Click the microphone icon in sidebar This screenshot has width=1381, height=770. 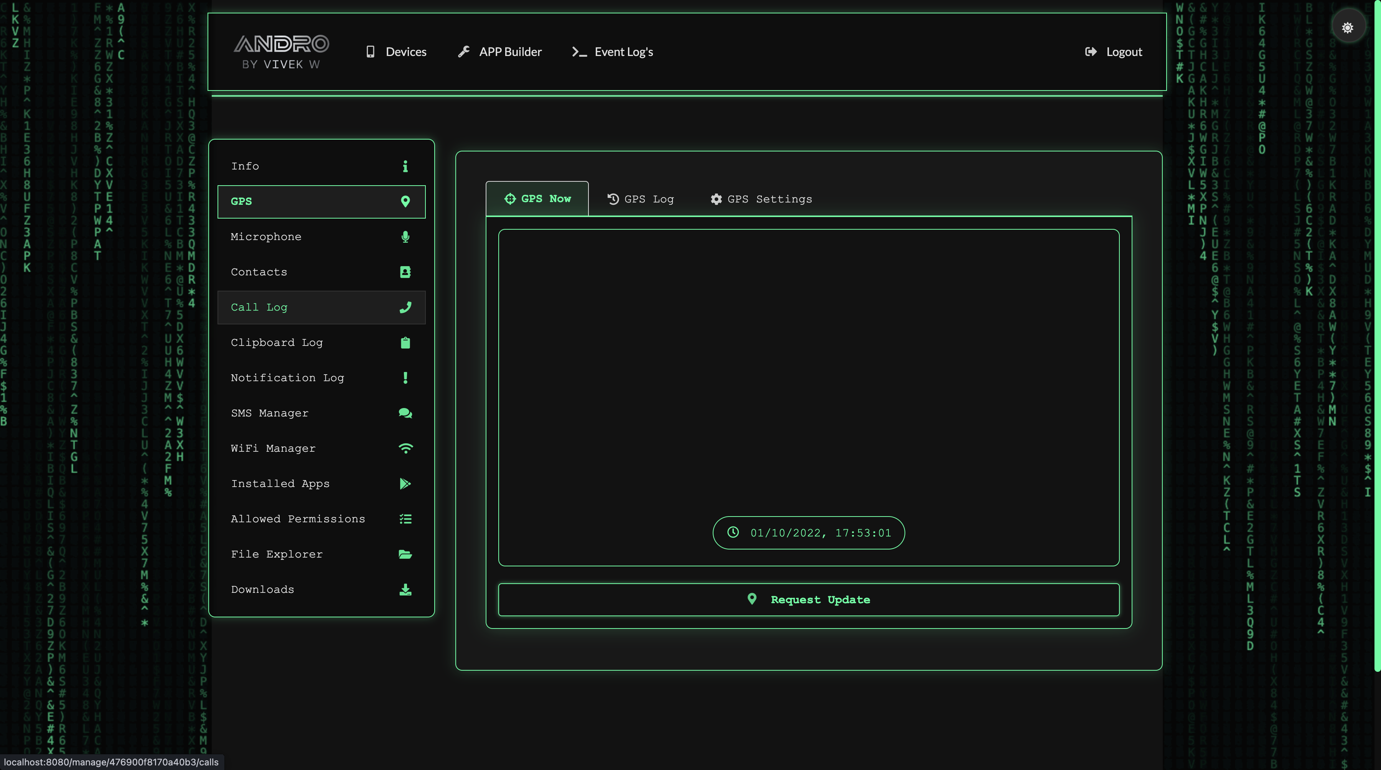pos(405,237)
